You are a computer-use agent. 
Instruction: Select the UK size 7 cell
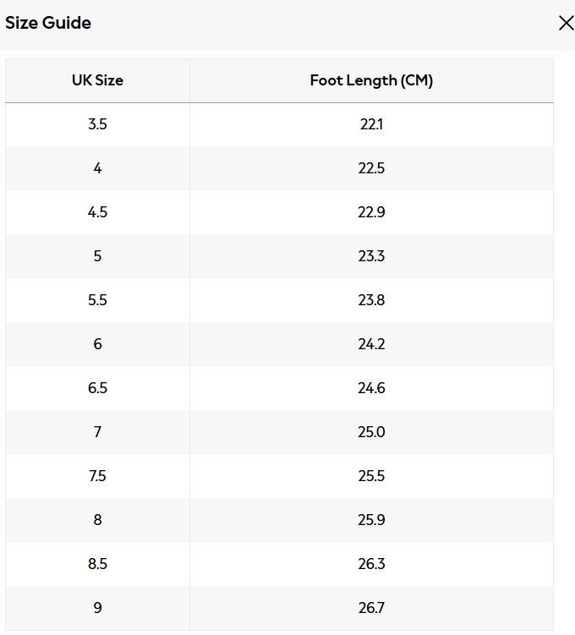click(97, 432)
